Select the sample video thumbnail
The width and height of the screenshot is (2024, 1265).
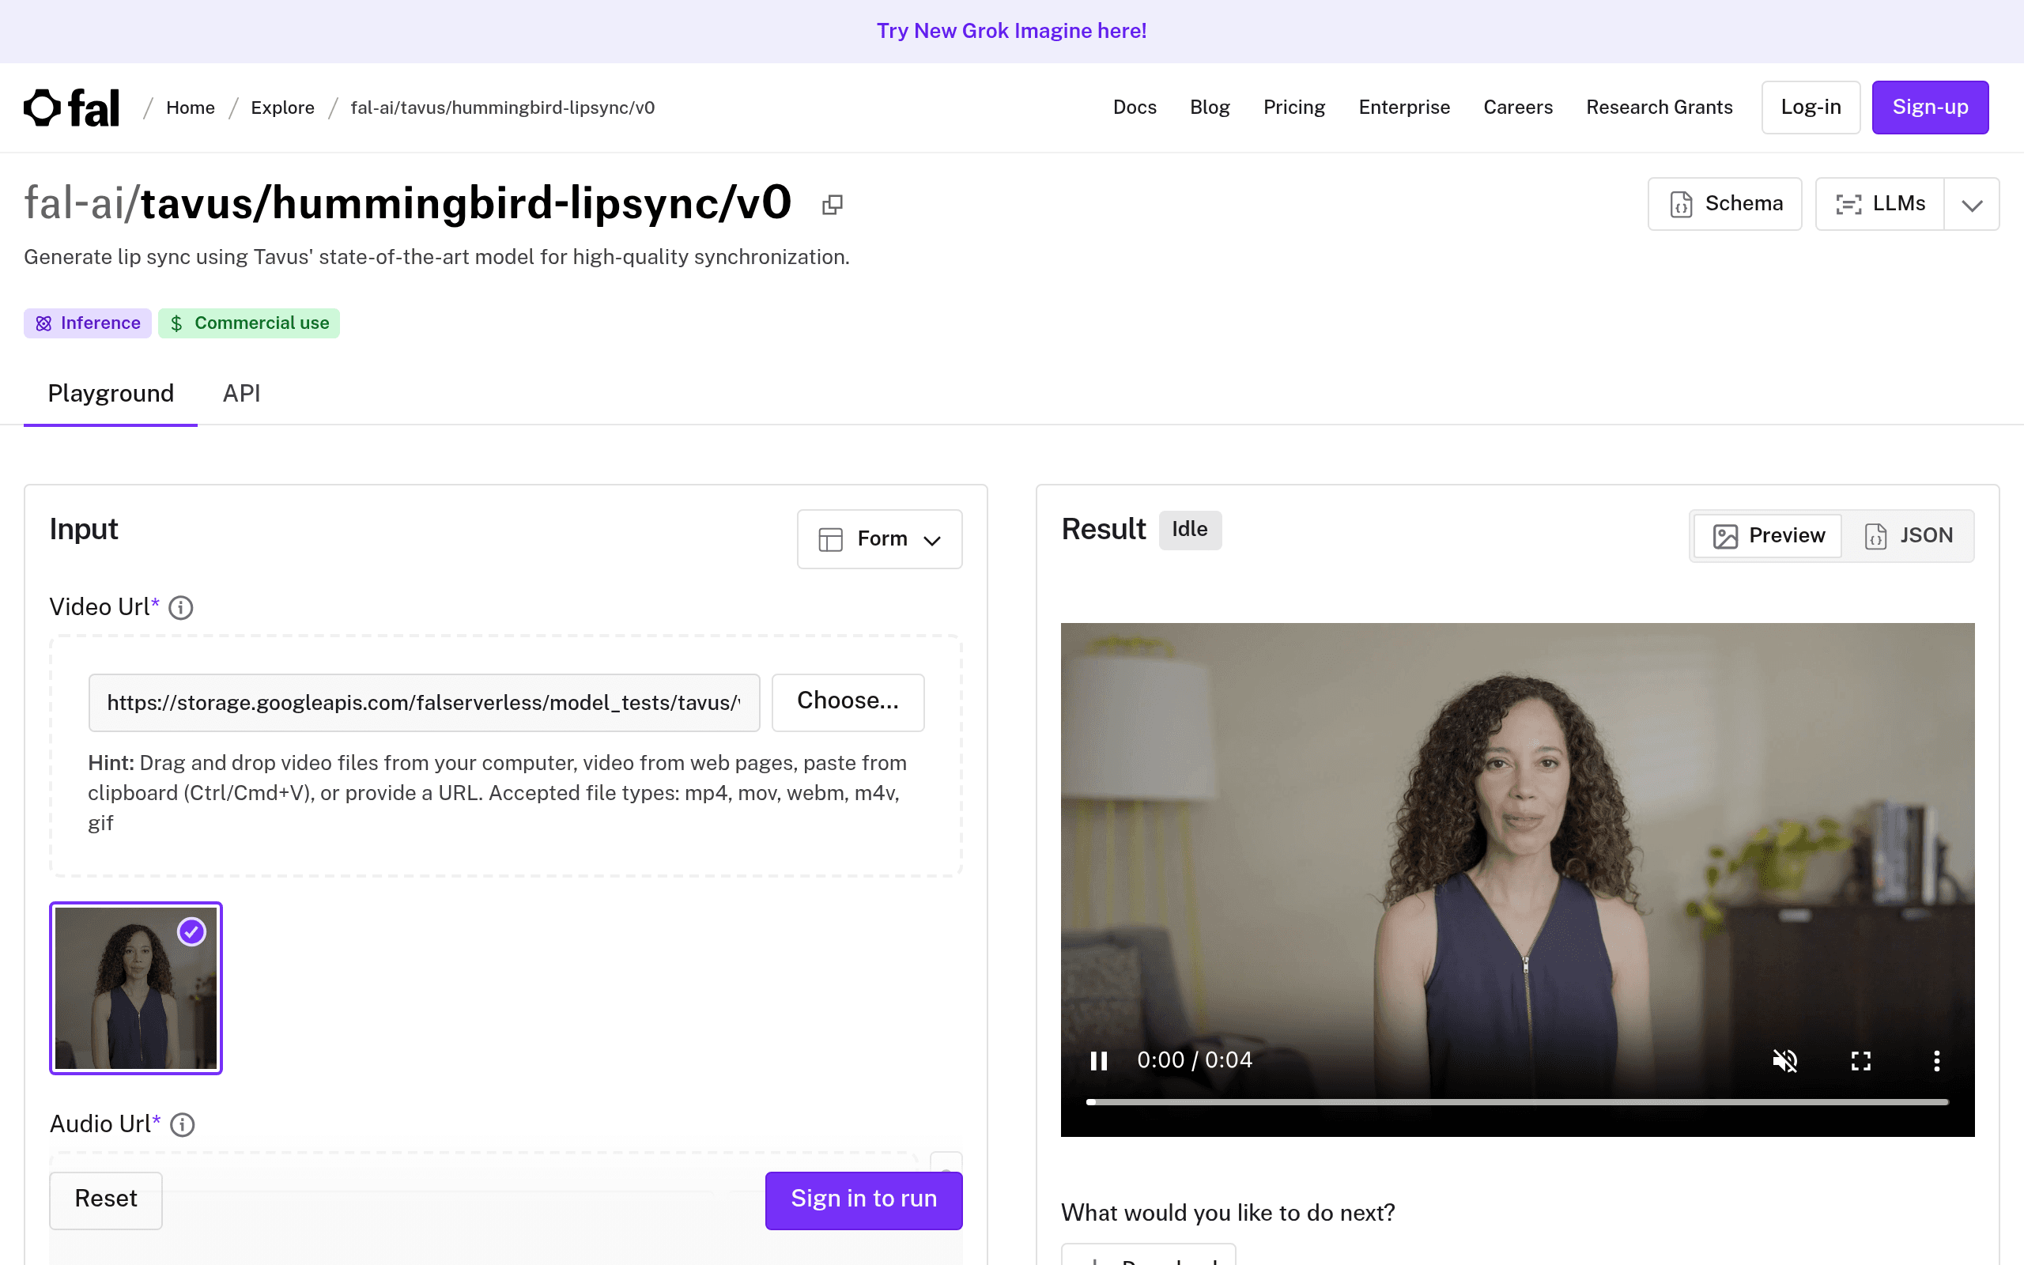click(135, 988)
